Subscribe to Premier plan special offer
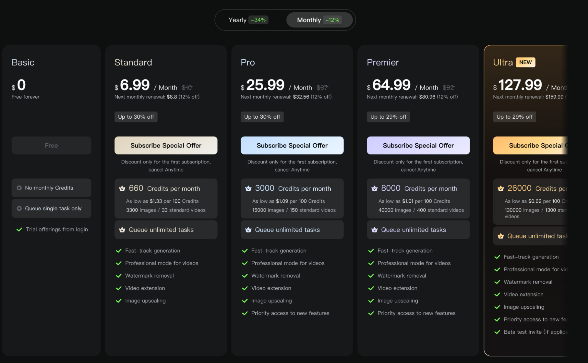This screenshot has height=363, width=588. click(418, 145)
